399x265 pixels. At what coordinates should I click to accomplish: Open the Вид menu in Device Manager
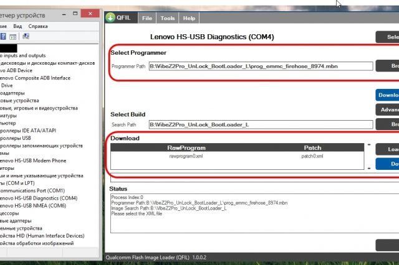[17, 26]
